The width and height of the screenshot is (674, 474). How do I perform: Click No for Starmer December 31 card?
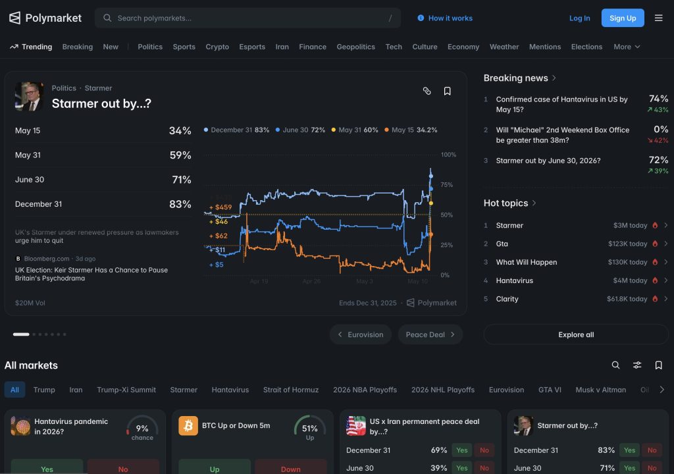pos(652,450)
